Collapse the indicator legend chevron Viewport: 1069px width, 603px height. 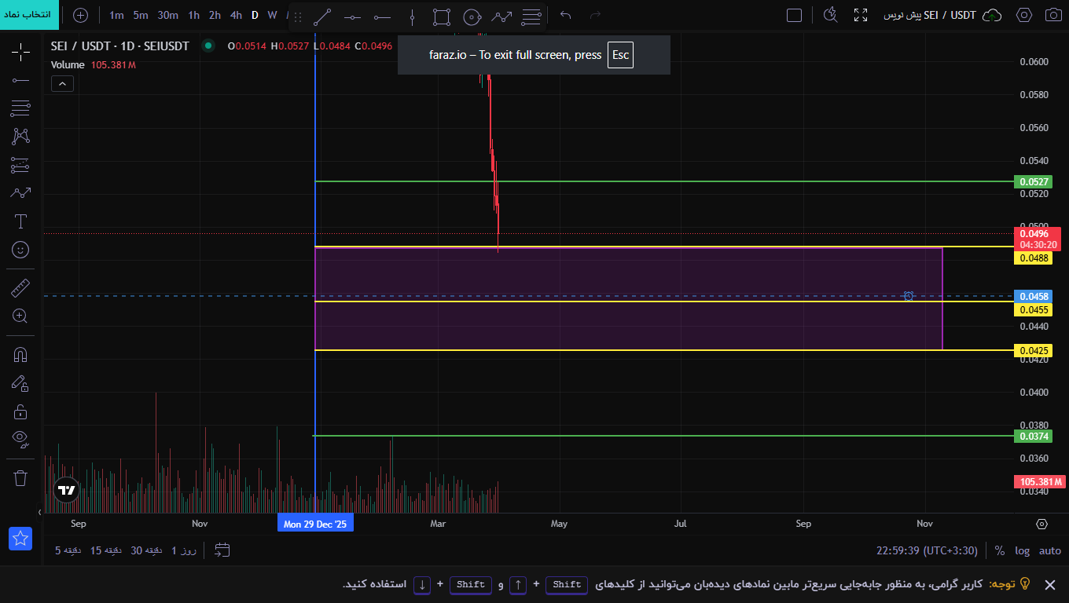63,84
